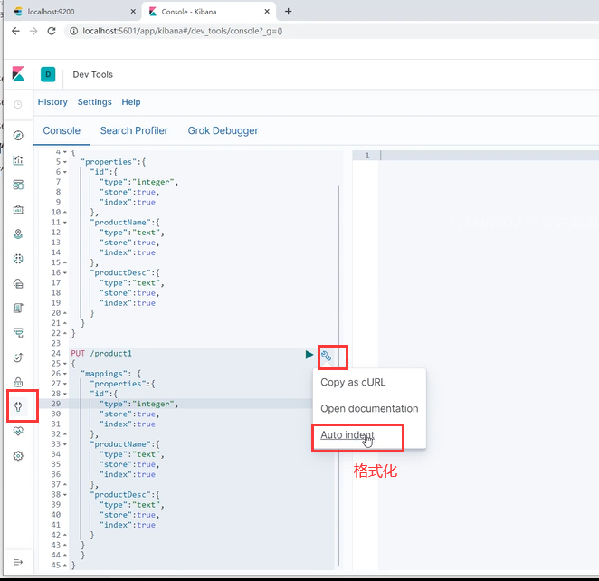Open Dev Tools wrench icon in sidebar

[x=18, y=406]
